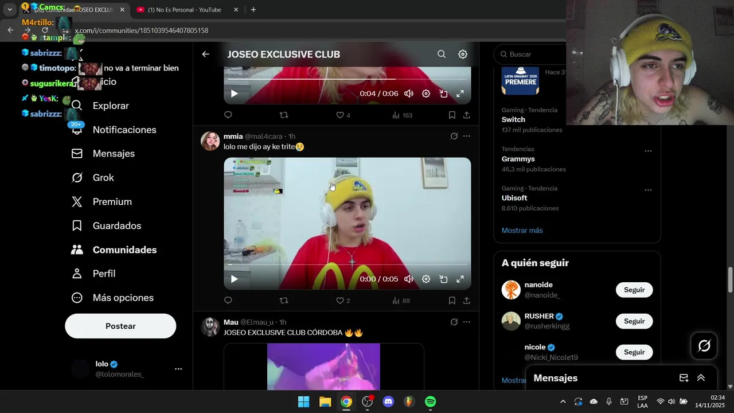Bookmark the mmia post
This screenshot has width=734, height=413.
(x=452, y=301)
